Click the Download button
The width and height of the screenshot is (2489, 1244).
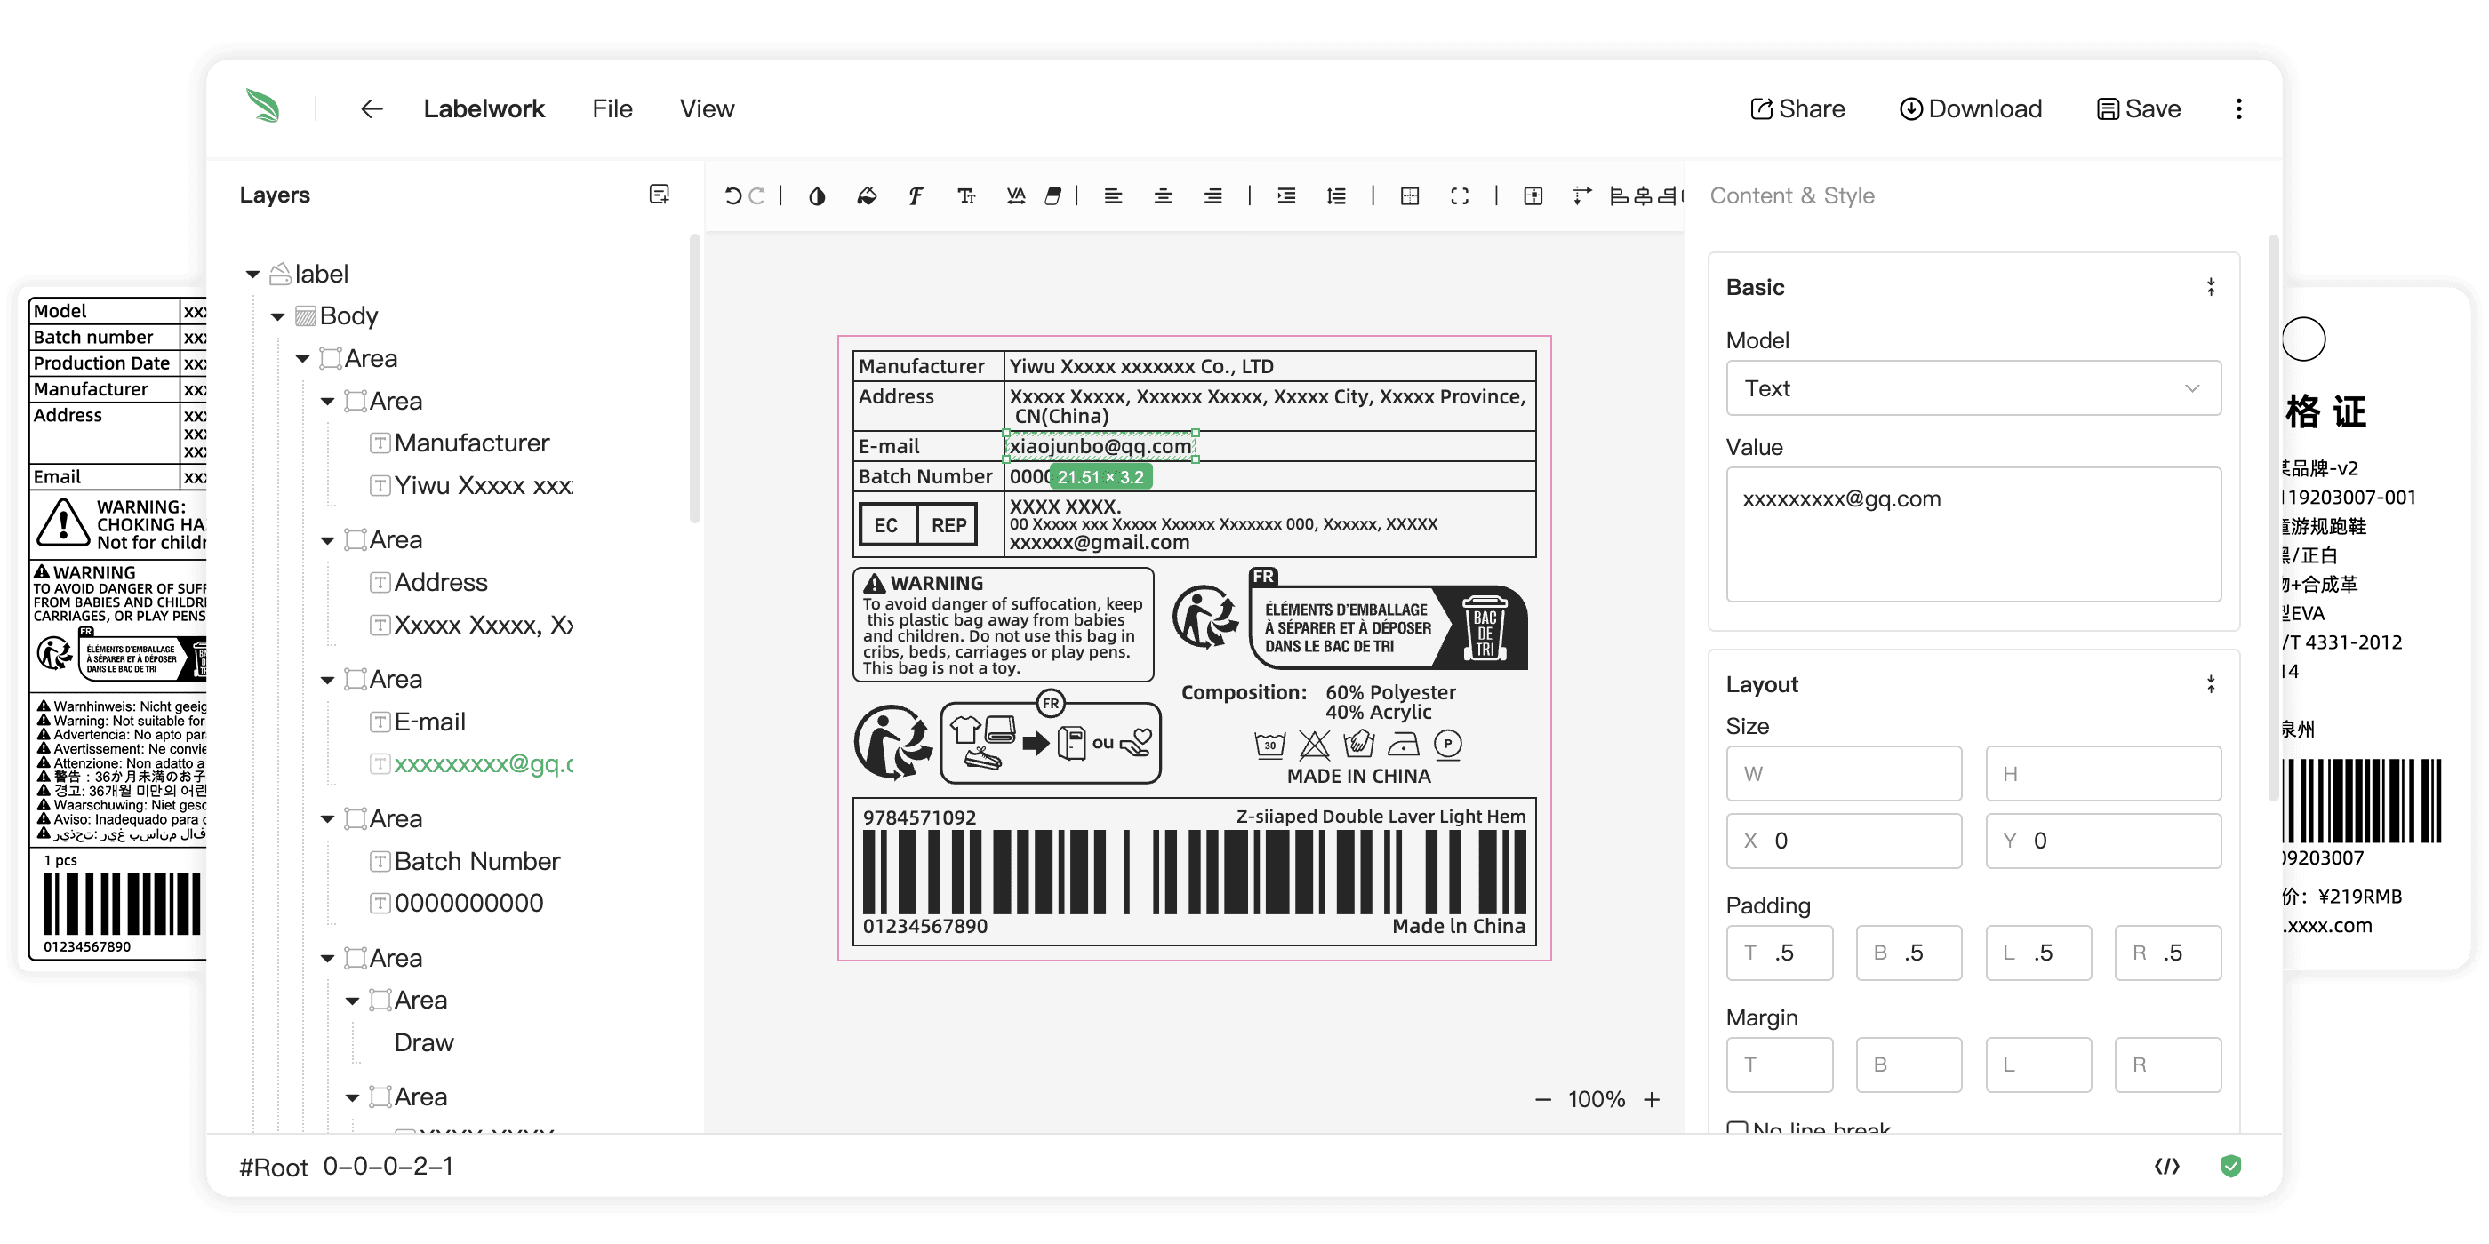point(1970,109)
